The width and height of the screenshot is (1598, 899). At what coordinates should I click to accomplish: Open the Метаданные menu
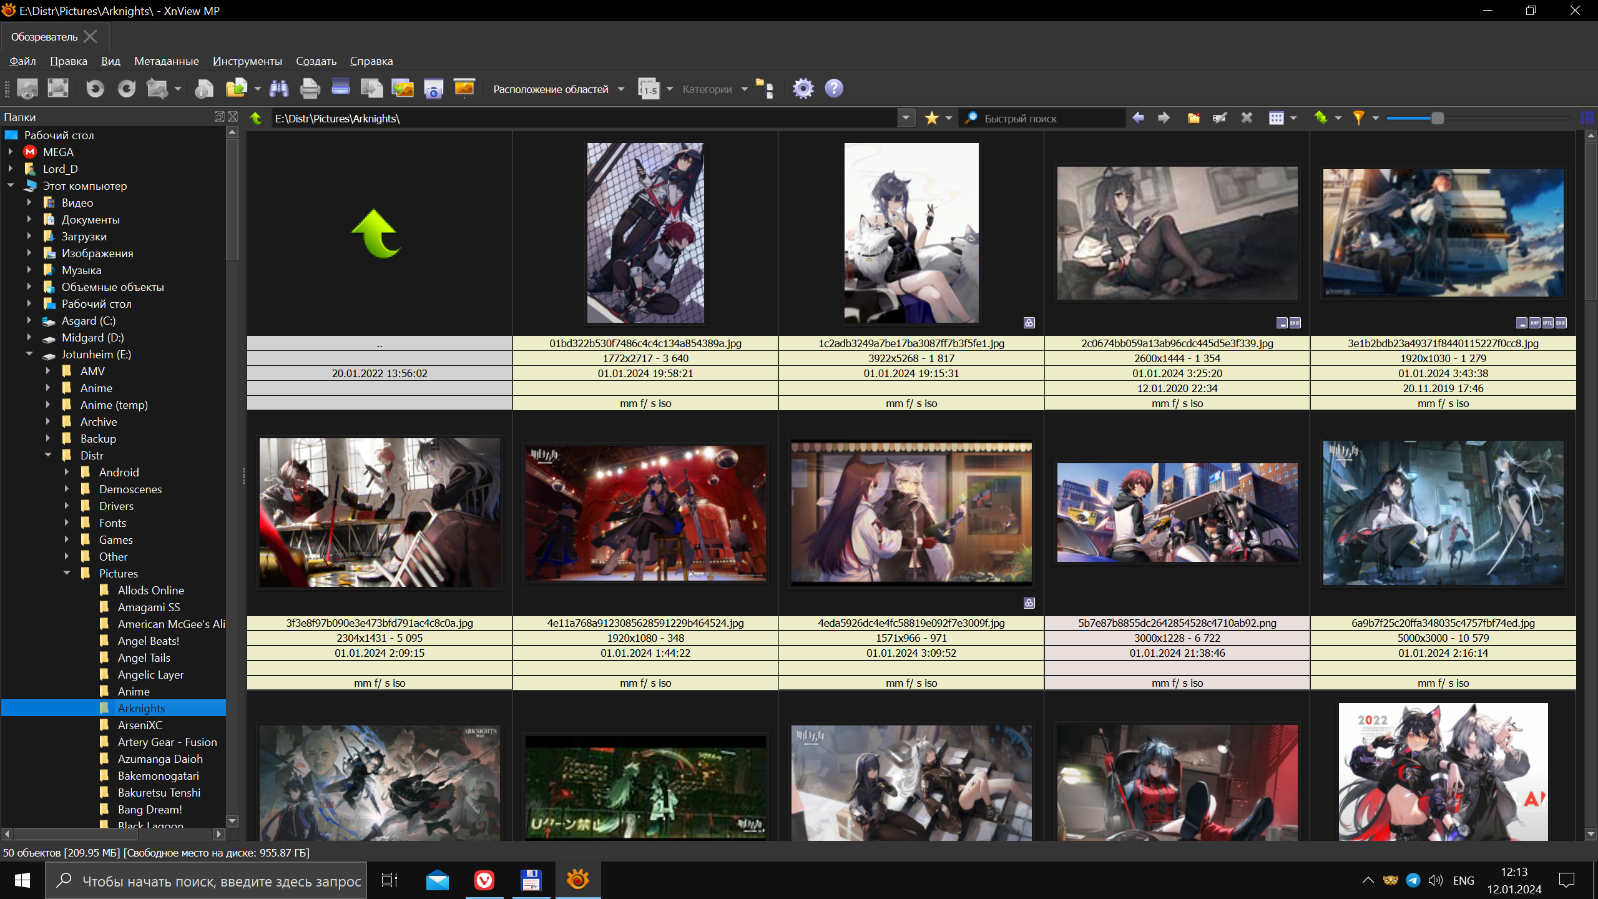tap(166, 61)
